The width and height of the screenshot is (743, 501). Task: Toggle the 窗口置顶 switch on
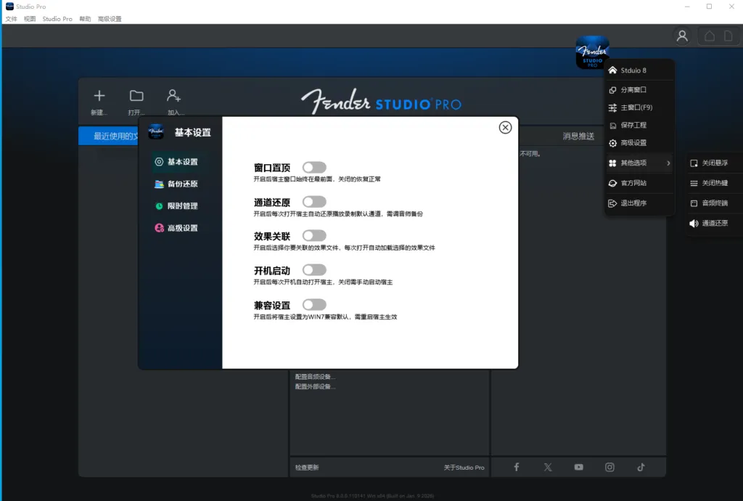tap(315, 167)
